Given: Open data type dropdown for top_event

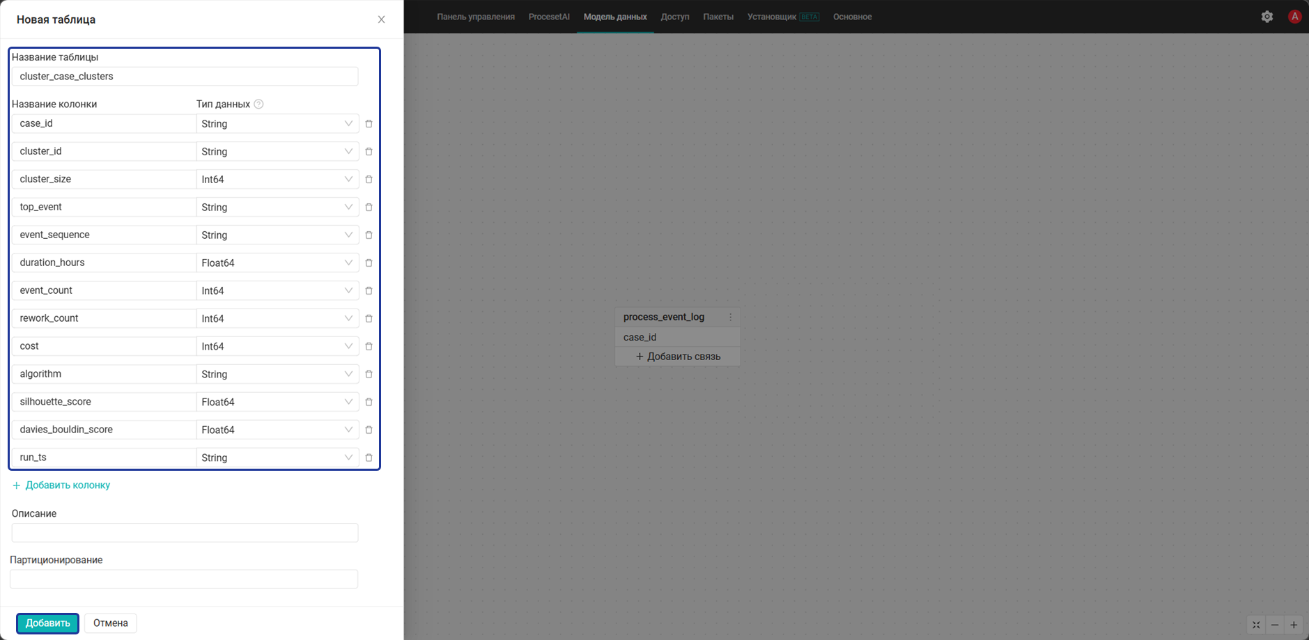Looking at the screenshot, I should point(277,208).
